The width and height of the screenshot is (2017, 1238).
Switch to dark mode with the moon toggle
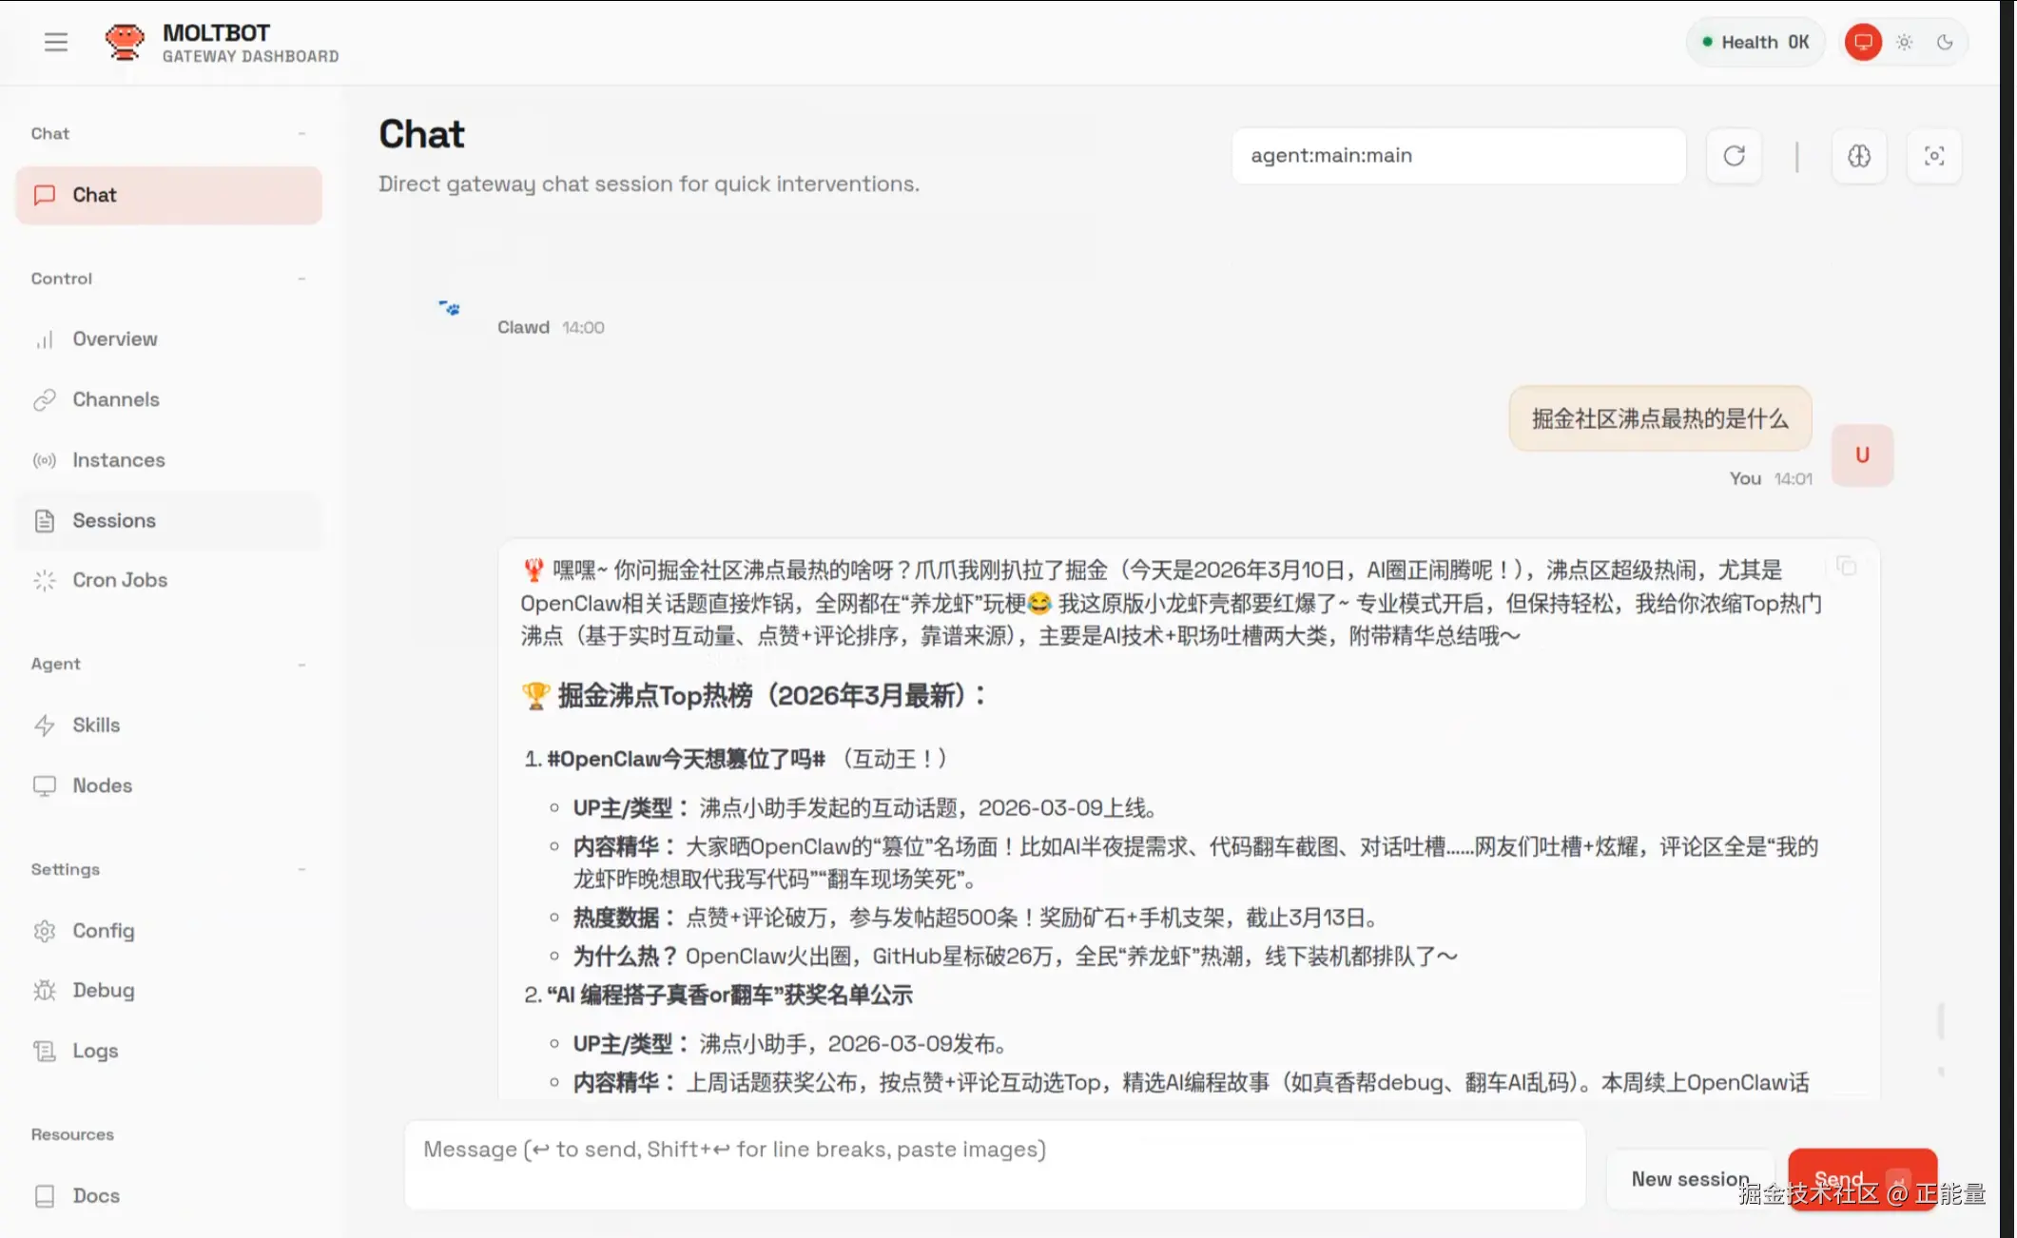click(x=1944, y=42)
